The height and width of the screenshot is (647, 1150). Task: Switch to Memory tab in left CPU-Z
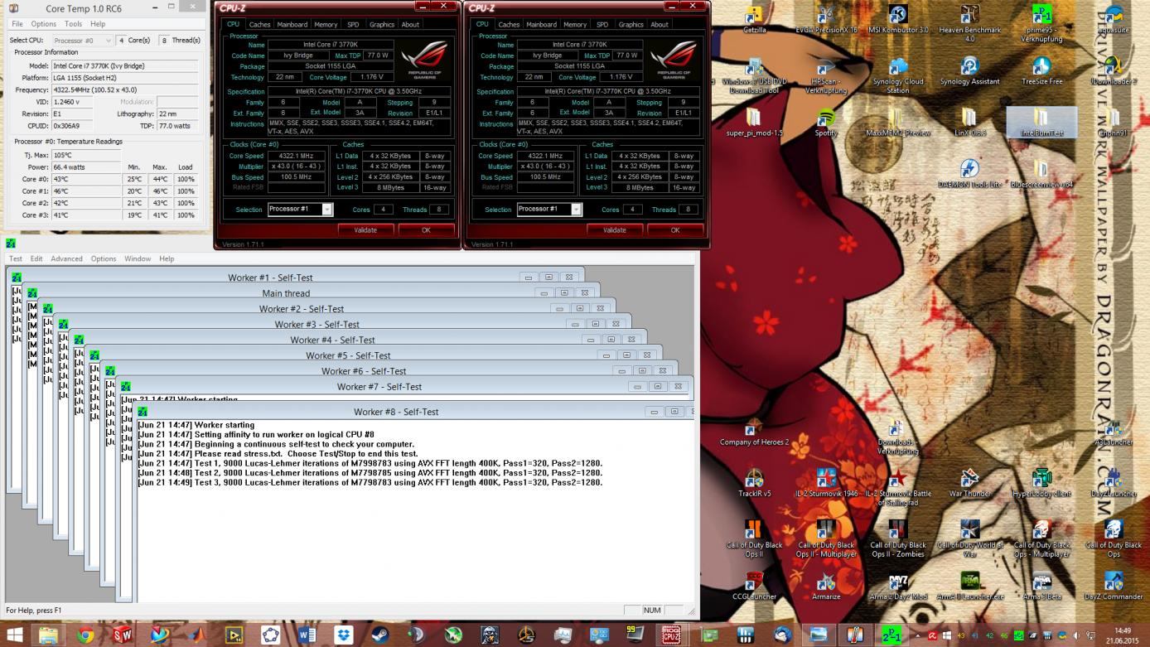click(x=326, y=24)
